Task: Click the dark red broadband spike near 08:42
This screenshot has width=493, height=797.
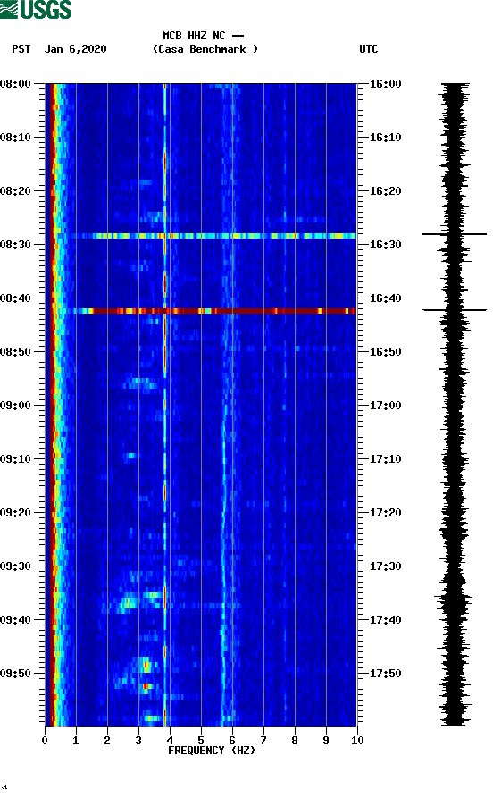Action: point(213,311)
